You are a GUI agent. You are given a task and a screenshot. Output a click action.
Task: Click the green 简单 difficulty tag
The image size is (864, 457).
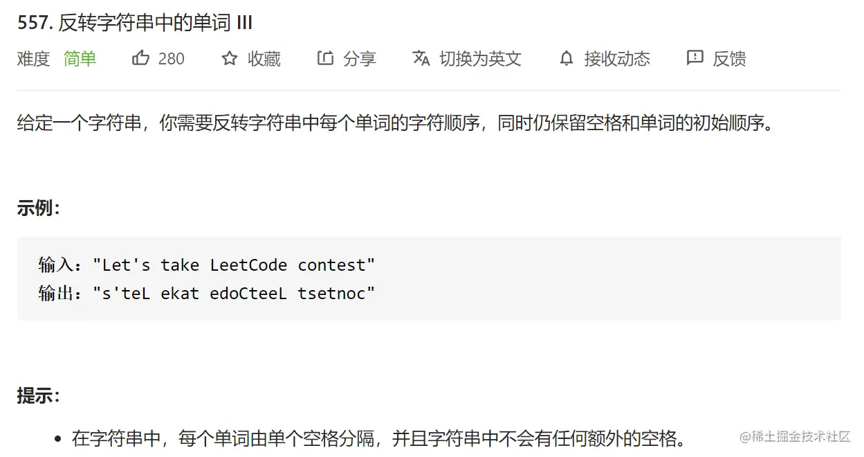[x=80, y=59]
